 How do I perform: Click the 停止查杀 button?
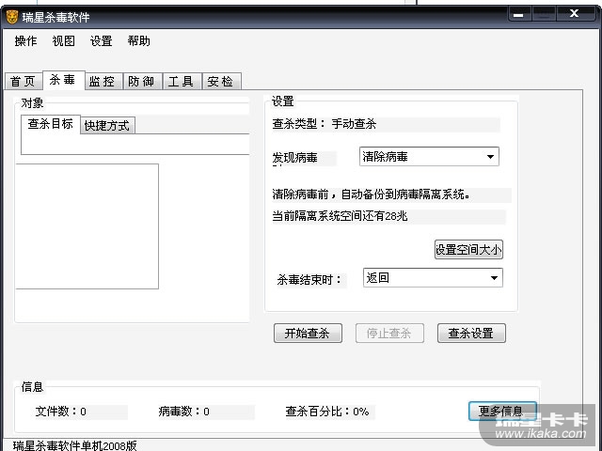pyautogui.click(x=389, y=333)
